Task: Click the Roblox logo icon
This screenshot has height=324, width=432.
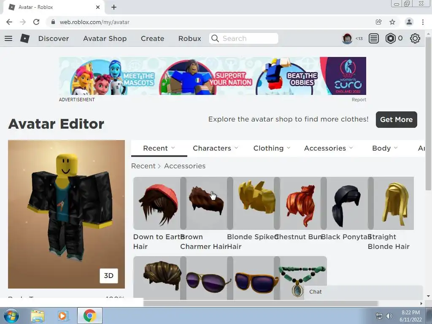Action: [25, 38]
